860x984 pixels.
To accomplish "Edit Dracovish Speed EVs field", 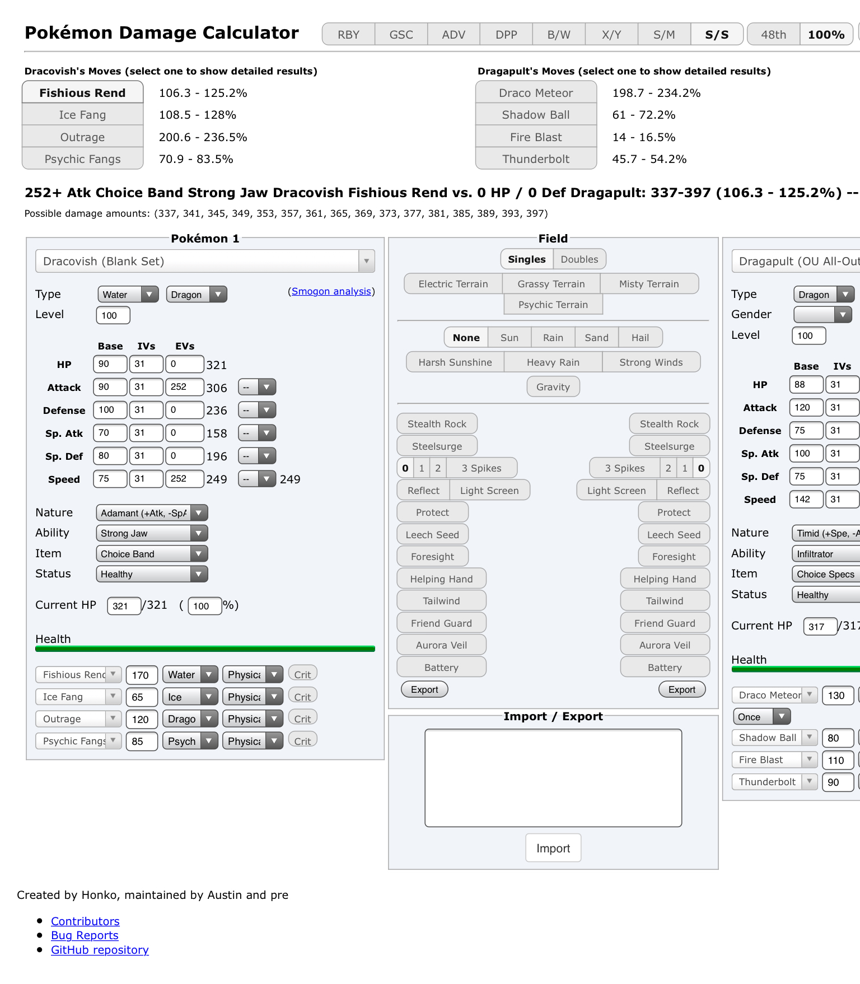I will point(184,479).
